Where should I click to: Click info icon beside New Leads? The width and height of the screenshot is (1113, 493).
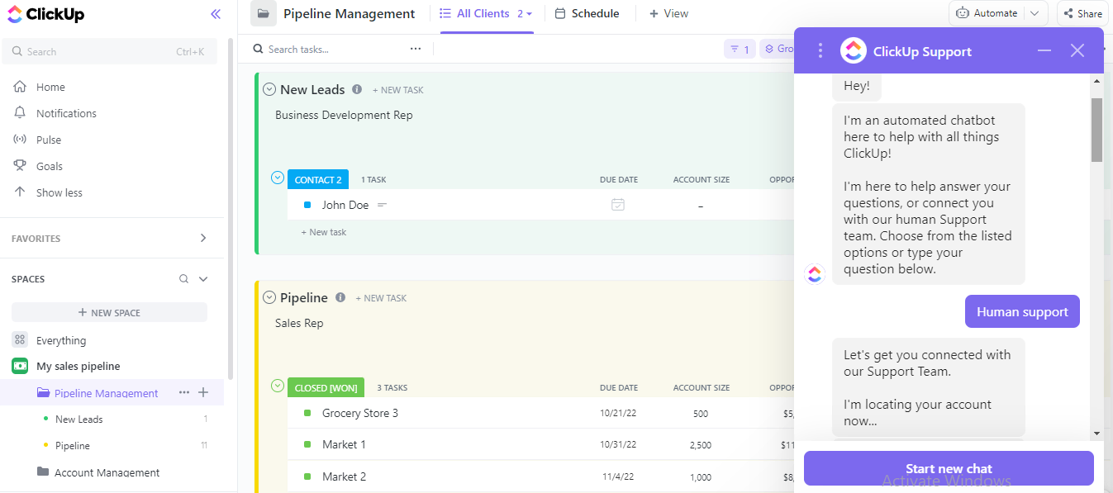(357, 89)
